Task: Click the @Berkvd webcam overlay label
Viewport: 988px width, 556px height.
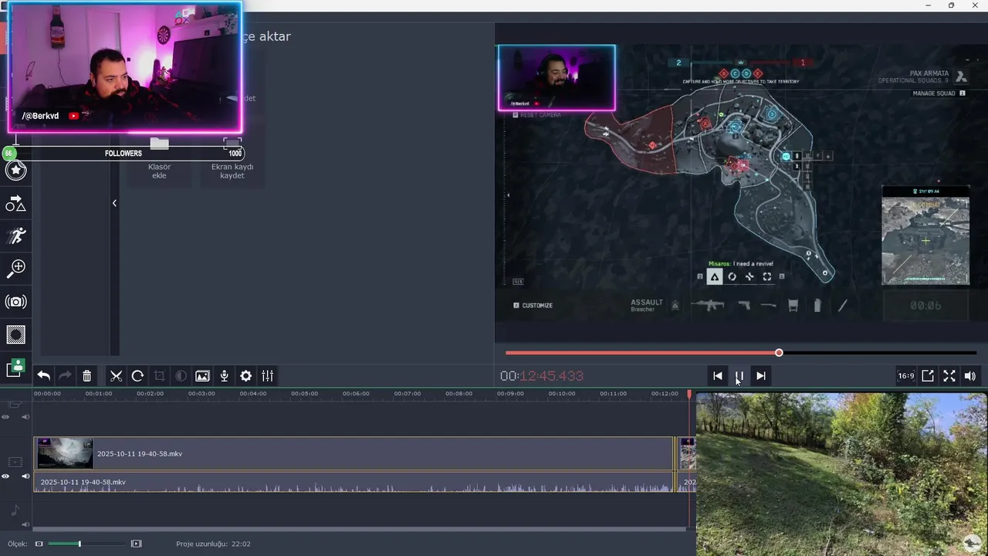Action: 40,116
